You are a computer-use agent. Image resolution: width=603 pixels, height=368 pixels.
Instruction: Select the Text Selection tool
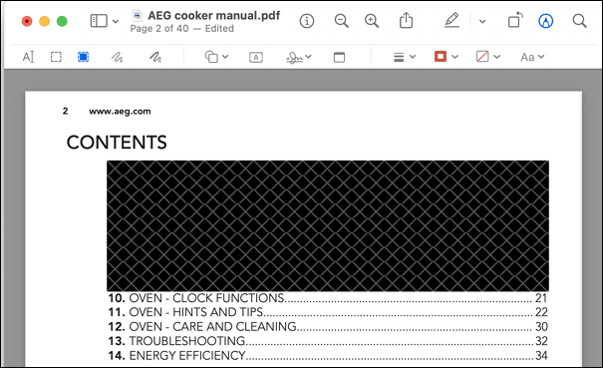click(x=29, y=57)
